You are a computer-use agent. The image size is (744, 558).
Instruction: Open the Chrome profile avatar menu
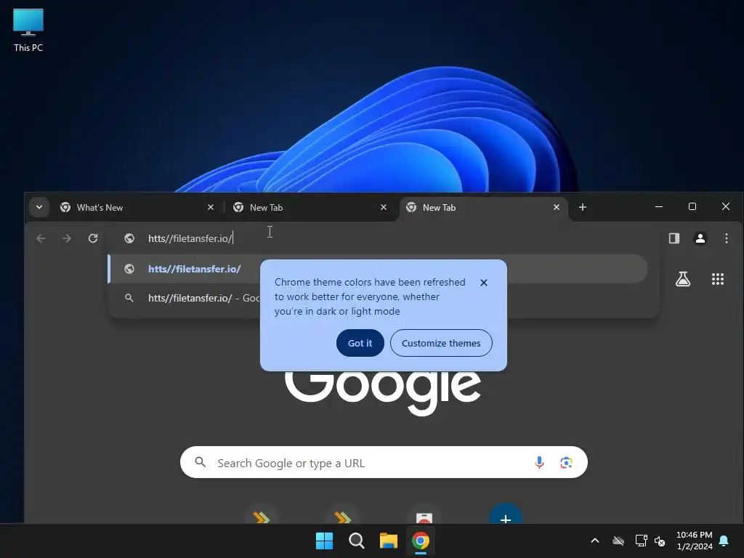coord(700,238)
